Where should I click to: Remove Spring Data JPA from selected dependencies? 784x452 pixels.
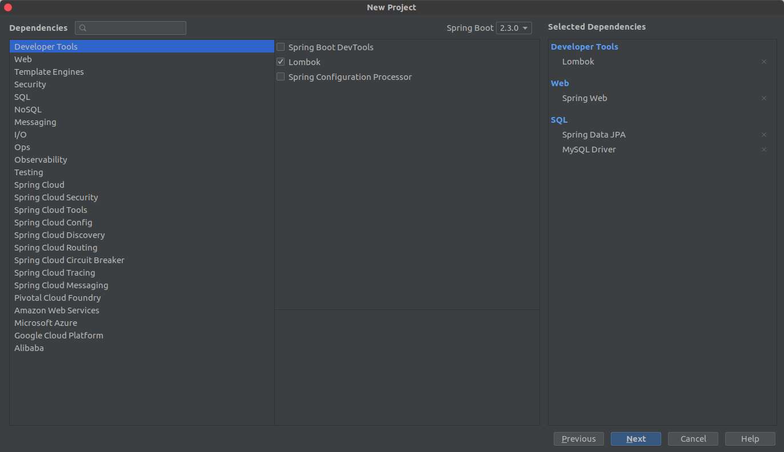[764, 135]
